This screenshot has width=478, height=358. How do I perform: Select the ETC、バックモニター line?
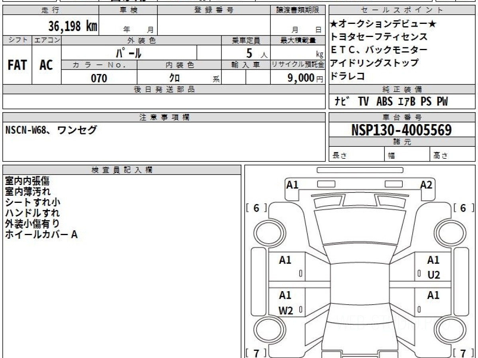[379, 50]
